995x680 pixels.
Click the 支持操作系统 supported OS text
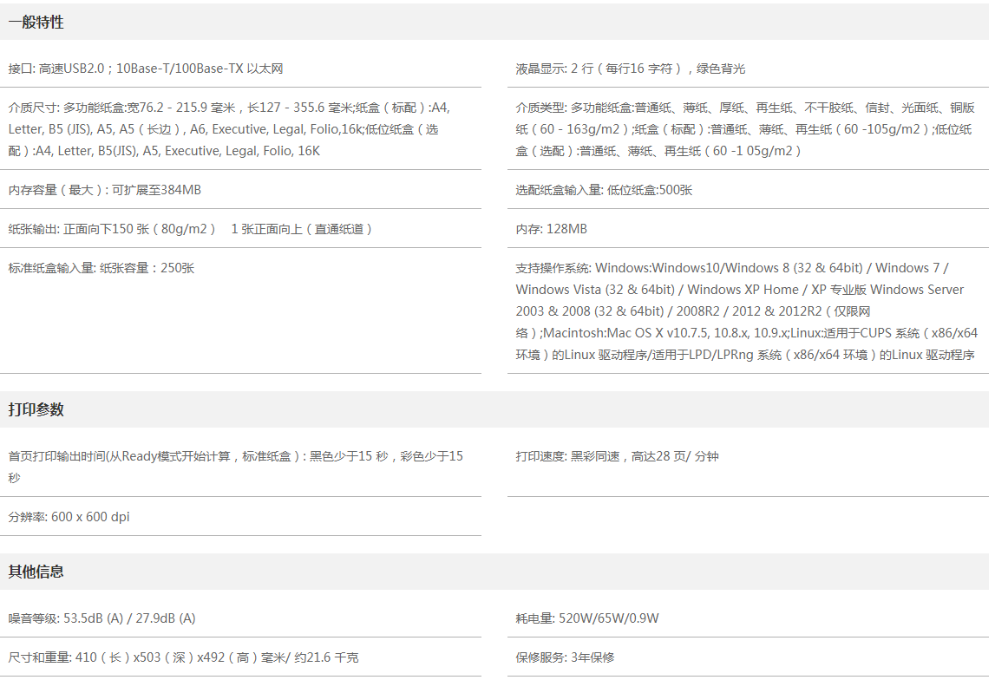pyautogui.click(x=746, y=311)
